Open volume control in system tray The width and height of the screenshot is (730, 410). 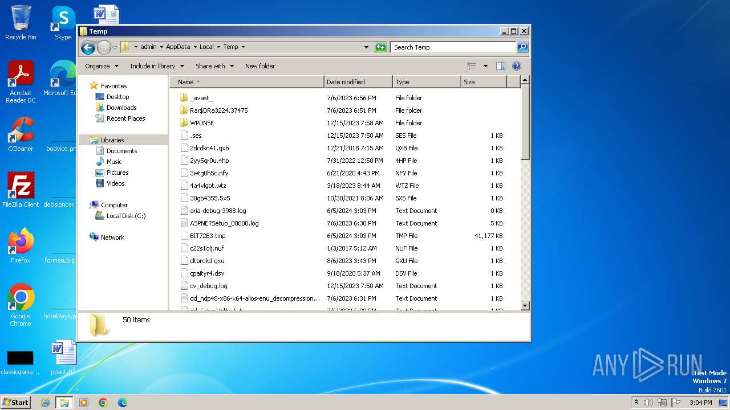(x=648, y=403)
